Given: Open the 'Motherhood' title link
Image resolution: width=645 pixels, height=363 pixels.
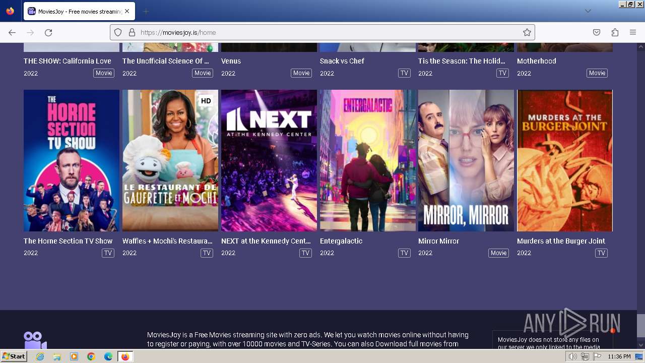Looking at the screenshot, I should coord(537,61).
